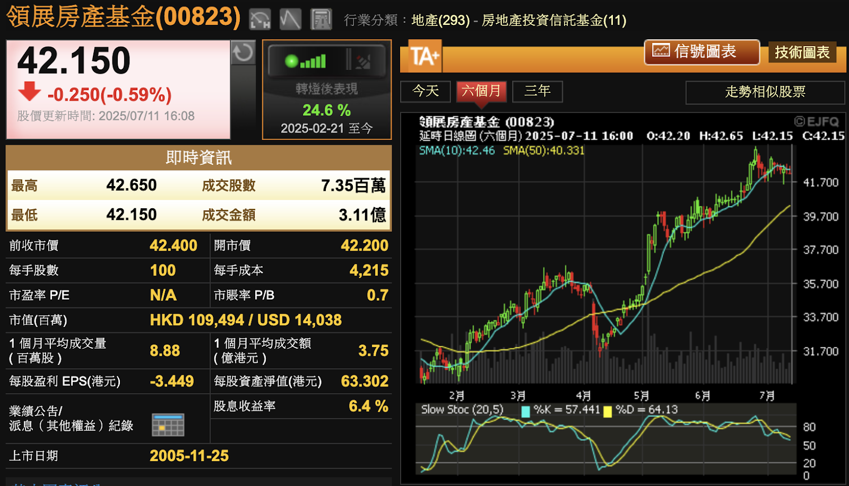Click the 每手成本 value 4,215
849x486 pixels.
pyautogui.click(x=369, y=270)
